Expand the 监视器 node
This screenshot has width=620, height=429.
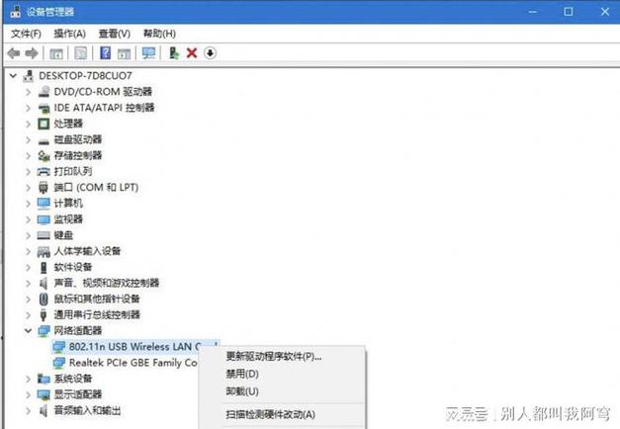pos(28,219)
